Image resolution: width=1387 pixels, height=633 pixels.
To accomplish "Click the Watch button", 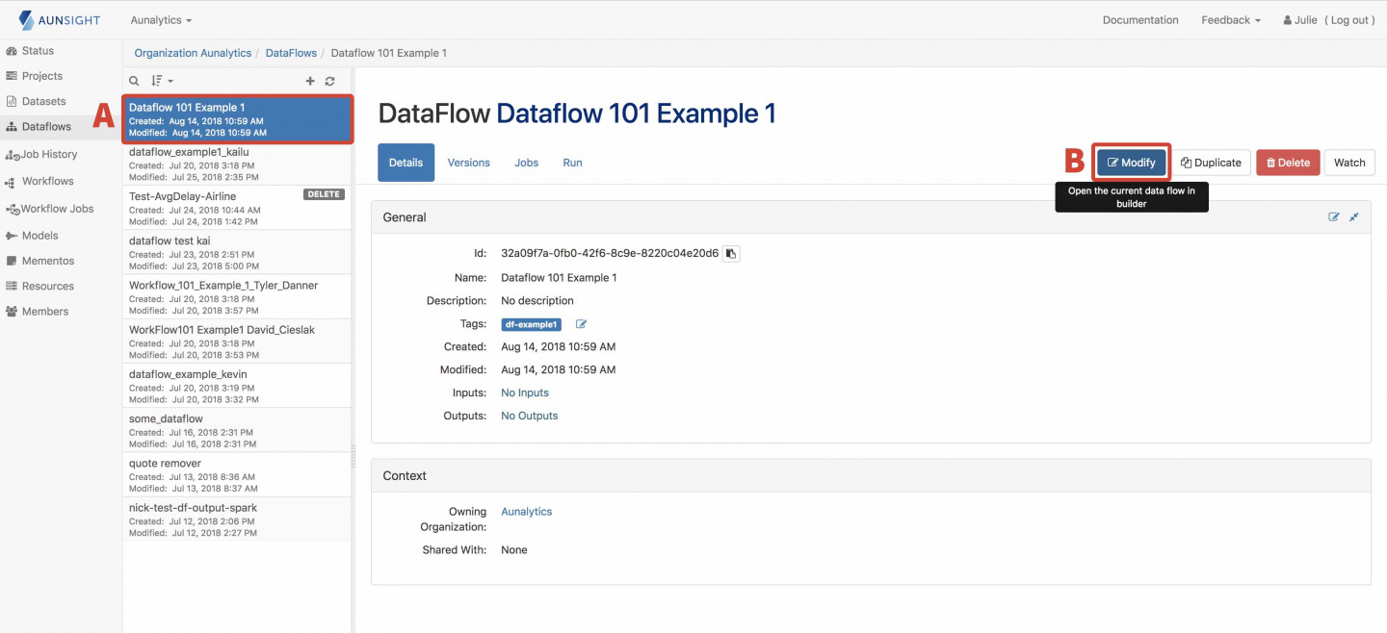I will tap(1349, 163).
